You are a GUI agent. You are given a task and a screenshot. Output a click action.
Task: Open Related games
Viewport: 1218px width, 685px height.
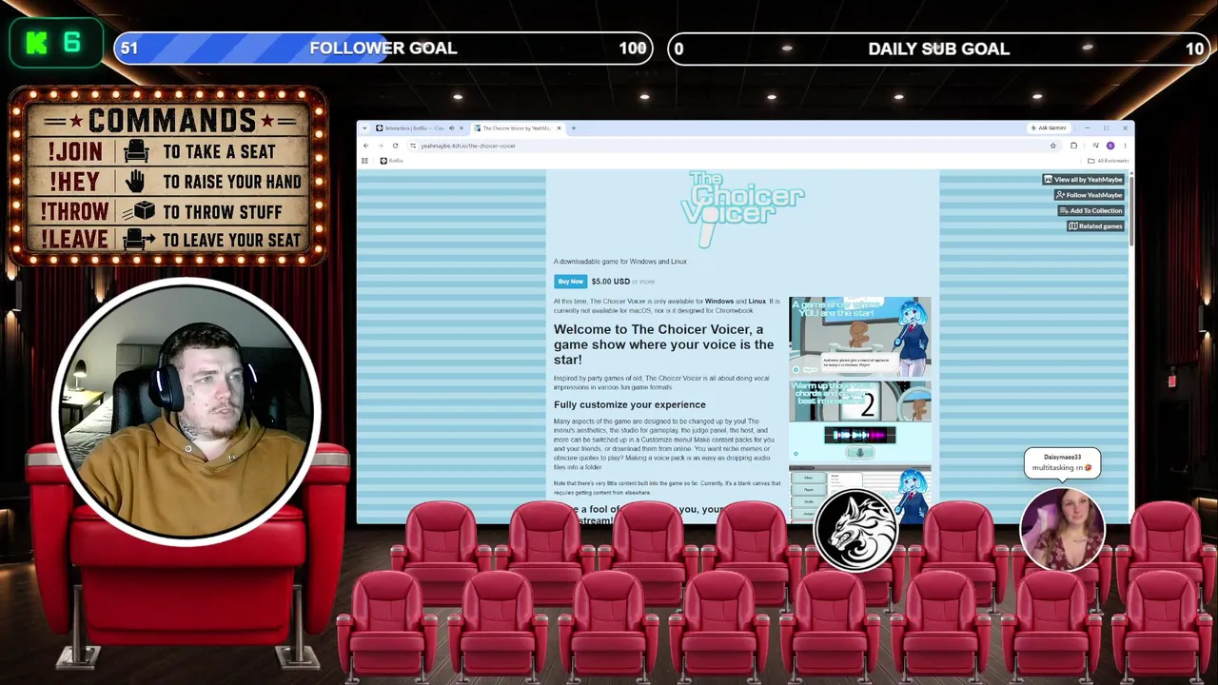1095,226
